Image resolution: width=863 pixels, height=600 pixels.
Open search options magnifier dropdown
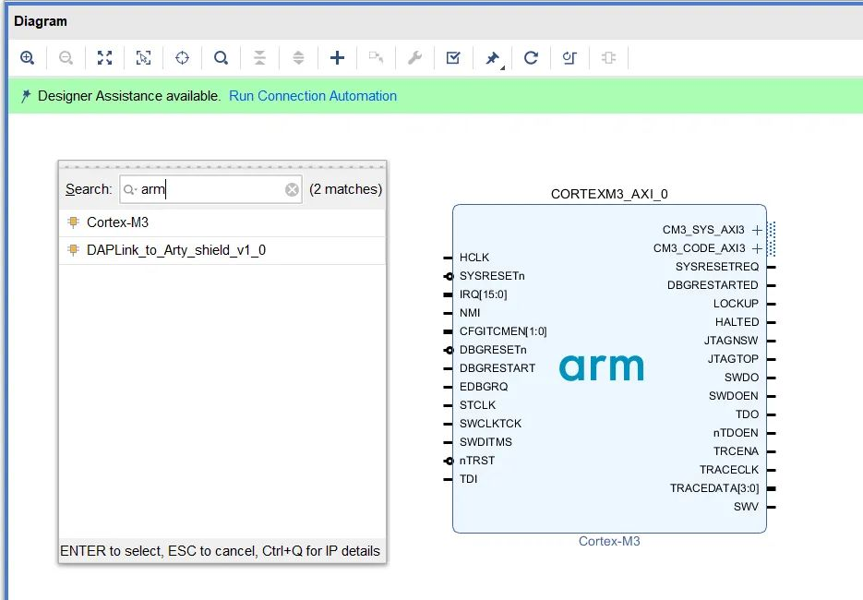coord(130,190)
